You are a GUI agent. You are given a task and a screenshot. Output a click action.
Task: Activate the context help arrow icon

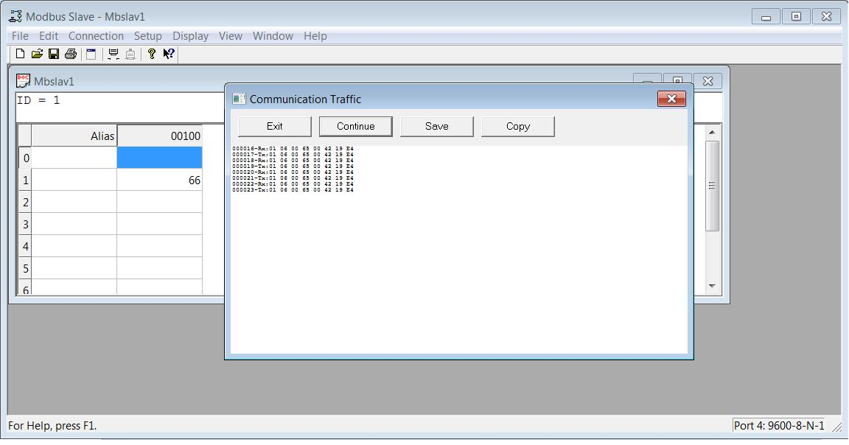168,54
